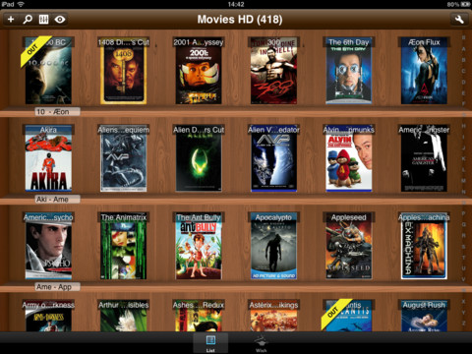Jump to letter E in the side index

tap(463, 93)
